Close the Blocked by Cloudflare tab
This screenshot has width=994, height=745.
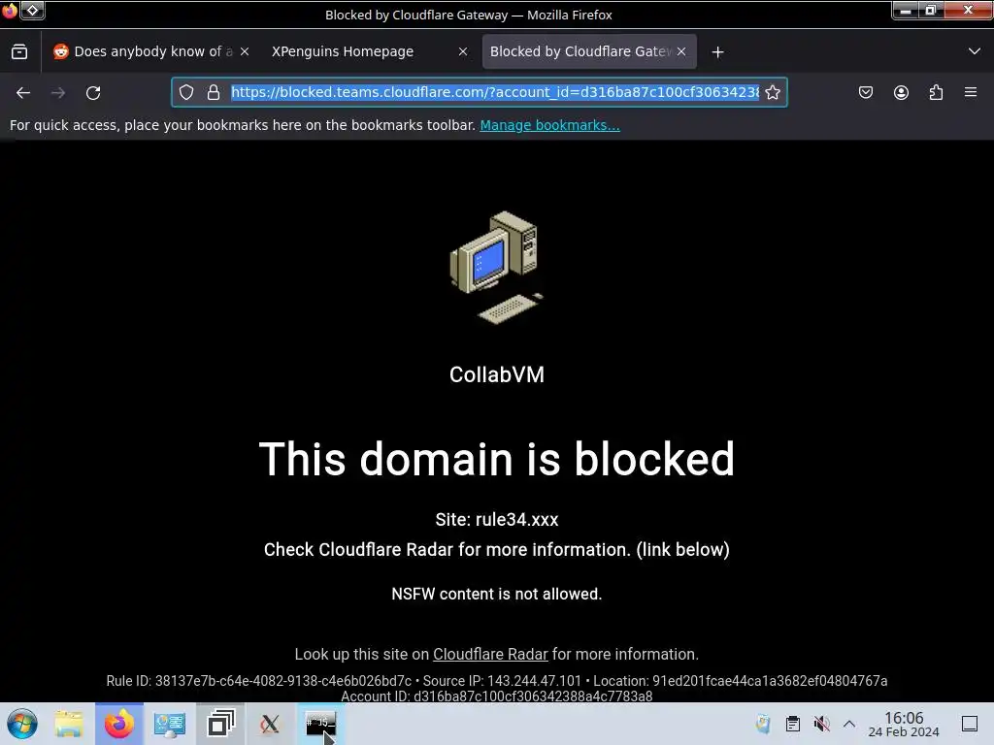(x=681, y=51)
